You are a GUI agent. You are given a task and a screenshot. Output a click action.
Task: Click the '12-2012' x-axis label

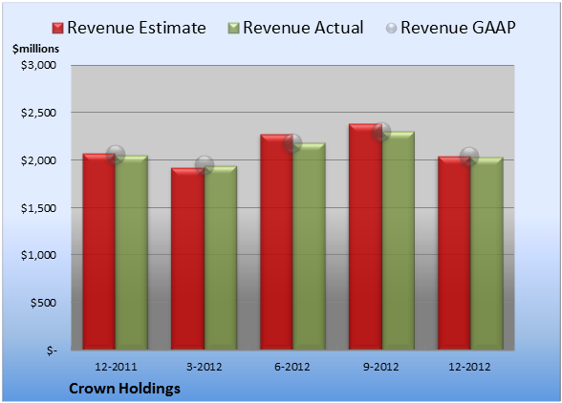point(469,367)
